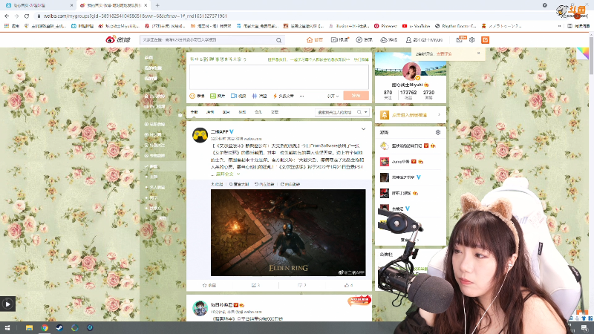
Task: Open the feed search filter dropdown arrow
Action: [x=365, y=112]
